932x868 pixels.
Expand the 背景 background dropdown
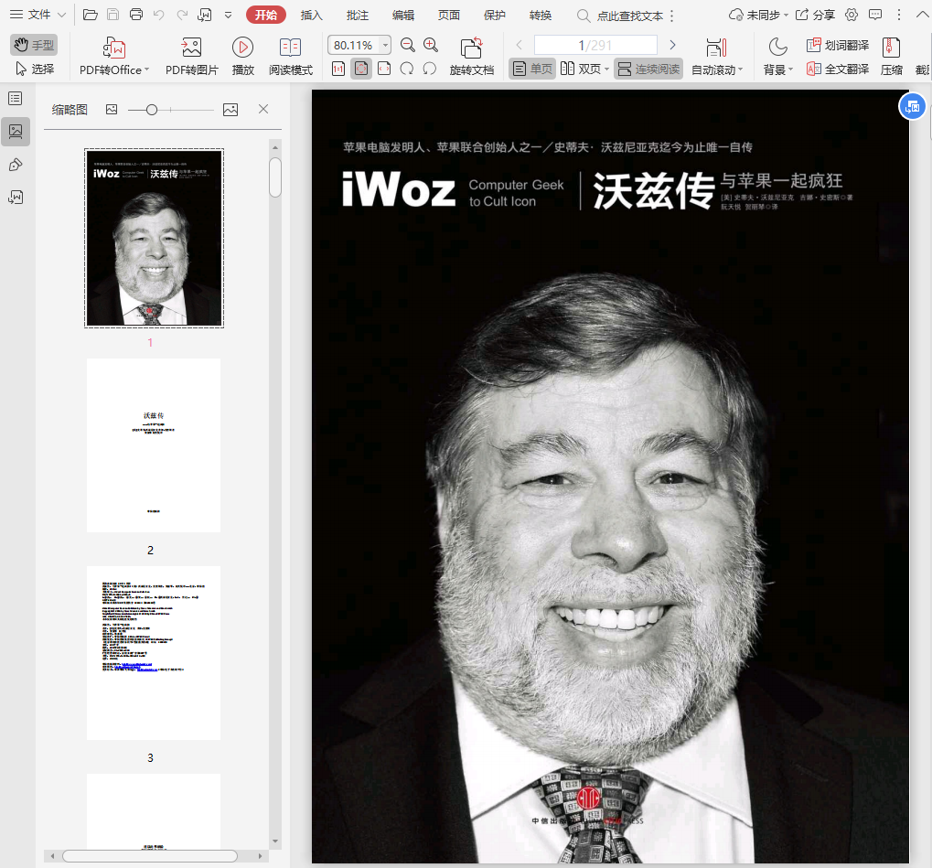click(790, 70)
